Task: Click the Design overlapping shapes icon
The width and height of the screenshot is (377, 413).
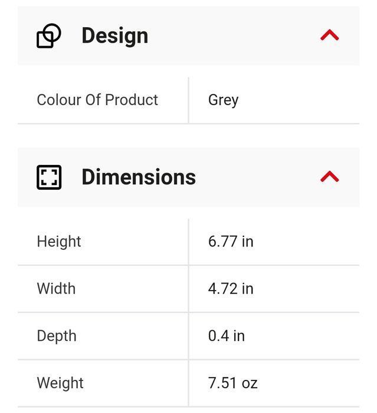Action: pos(49,36)
